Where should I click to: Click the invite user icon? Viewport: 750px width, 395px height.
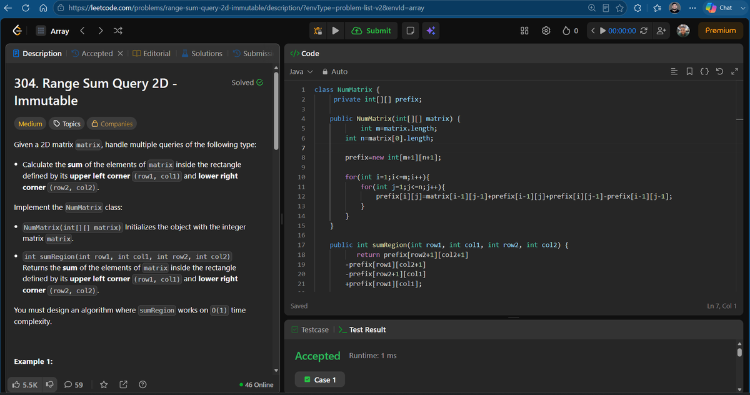click(x=662, y=31)
